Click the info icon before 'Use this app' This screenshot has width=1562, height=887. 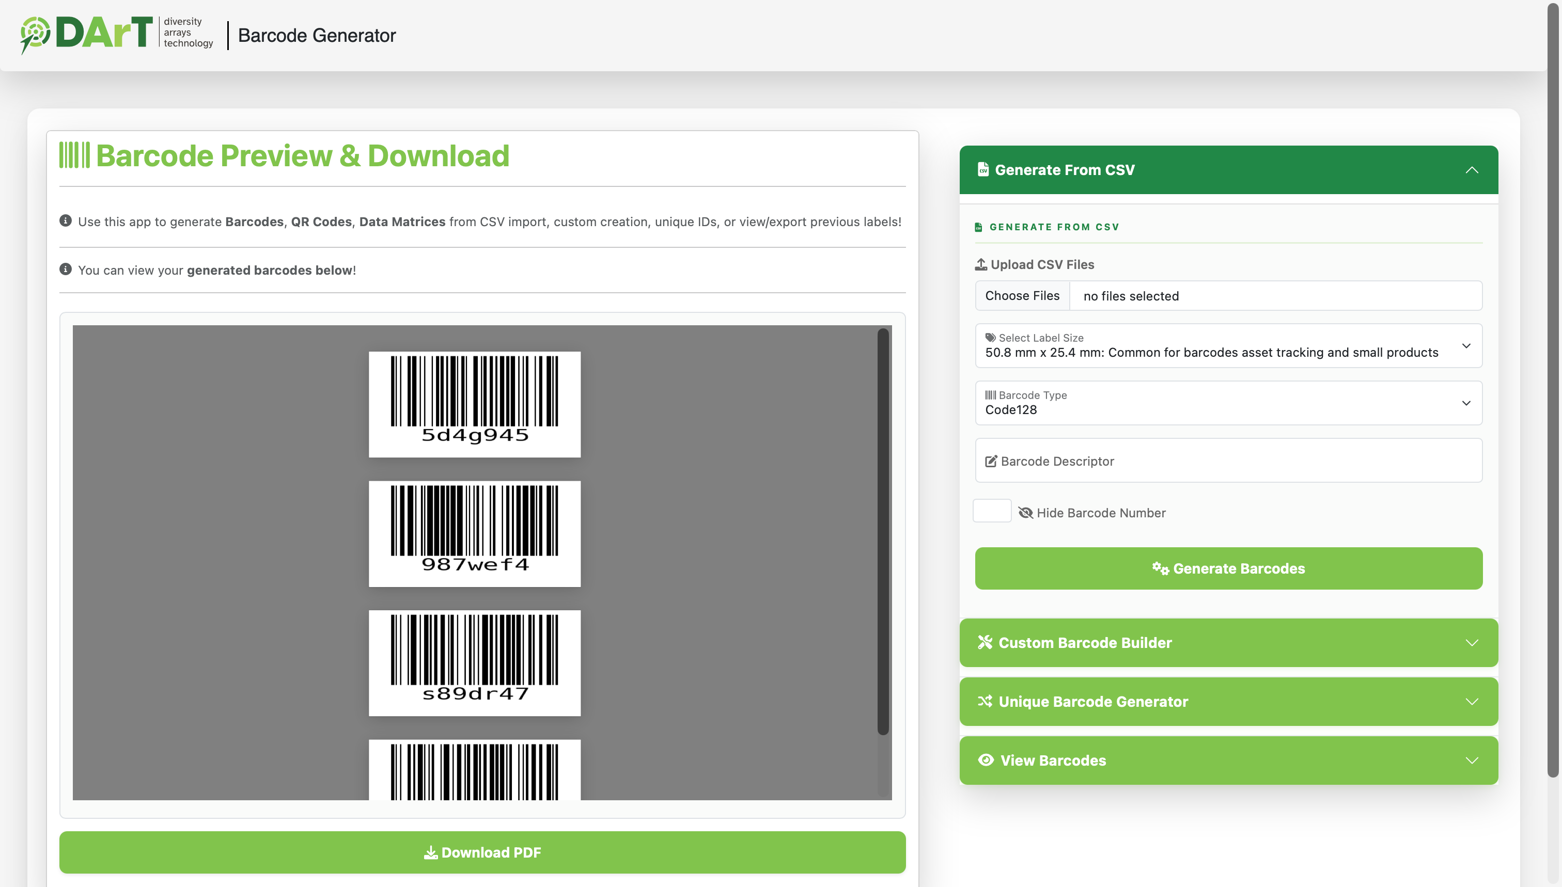pyautogui.click(x=65, y=220)
